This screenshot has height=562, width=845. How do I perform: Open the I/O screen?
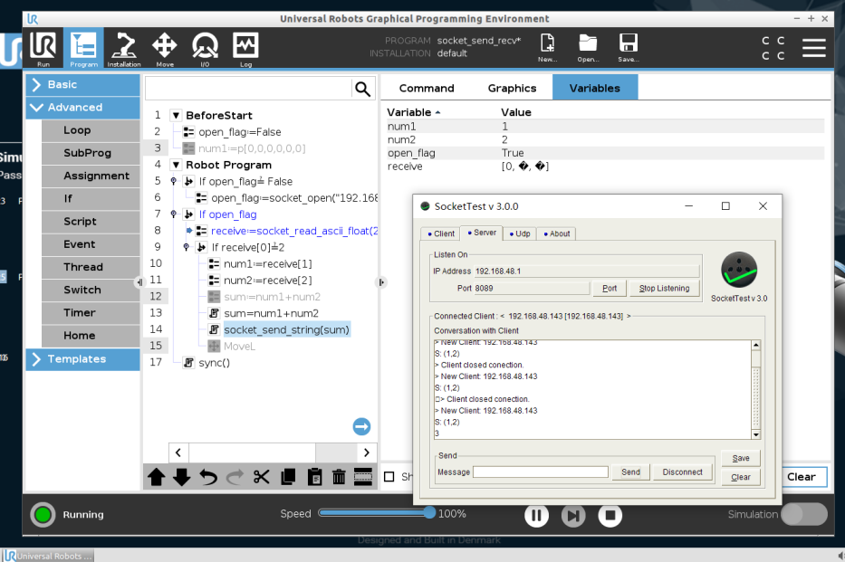tap(205, 49)
